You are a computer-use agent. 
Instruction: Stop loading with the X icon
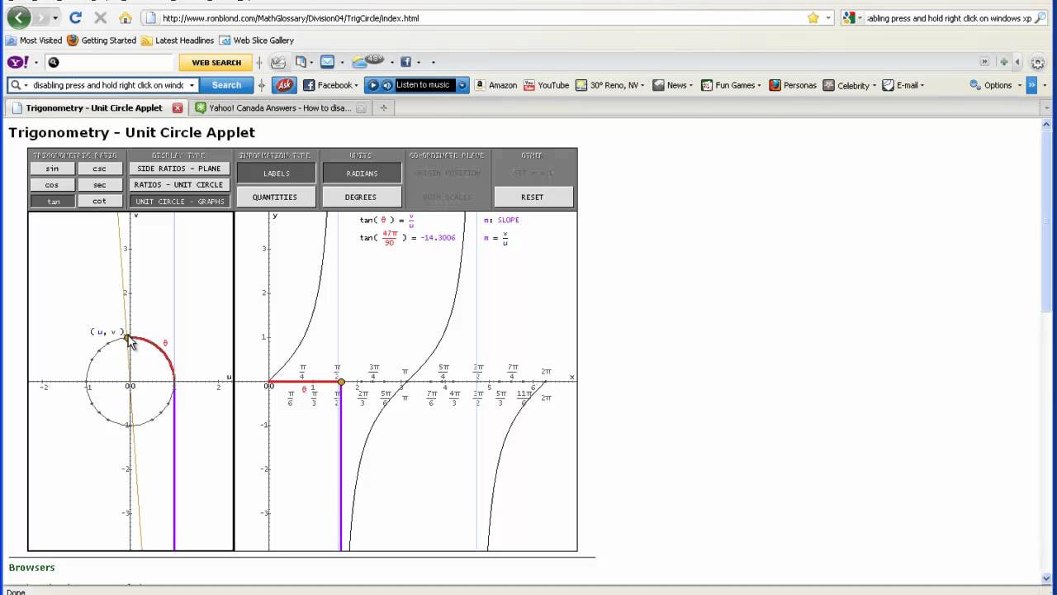(x=100, y=17)
